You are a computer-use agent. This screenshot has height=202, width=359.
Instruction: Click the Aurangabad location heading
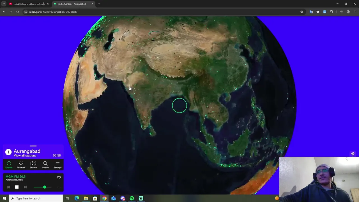click(27, 151)
